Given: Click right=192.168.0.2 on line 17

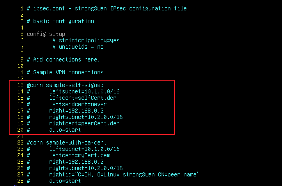Looking at the screenshot, I should click(x=76, y=111).
